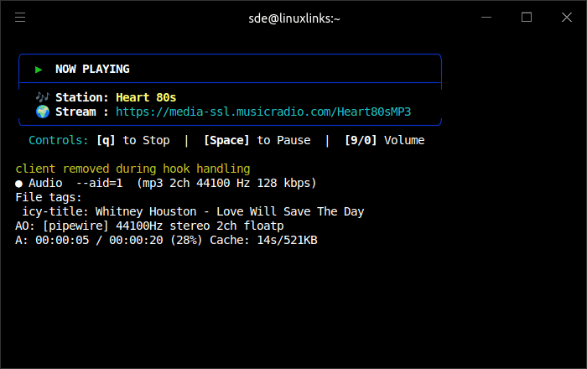The height and width of the screenshot is (369, 587).
Task: Maximize the terminal window
Action: pos(527,18)
